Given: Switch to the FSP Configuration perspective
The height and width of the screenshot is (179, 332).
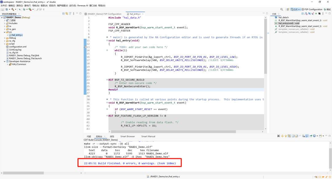Looking at the screenshot, I should pyautogui.click(x=312, y=9).
